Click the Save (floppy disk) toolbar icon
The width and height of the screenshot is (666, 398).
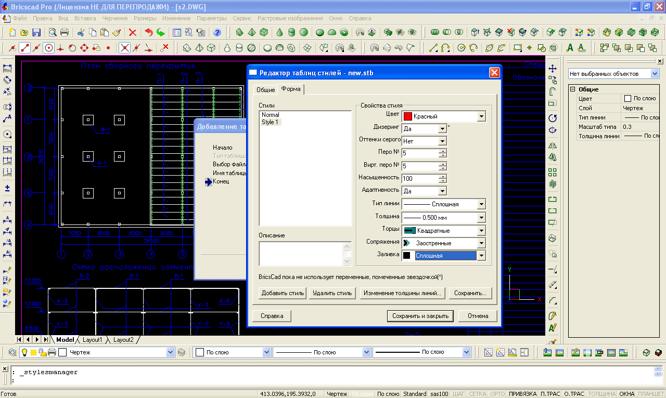pyautogui.click(x=36, y=32)
